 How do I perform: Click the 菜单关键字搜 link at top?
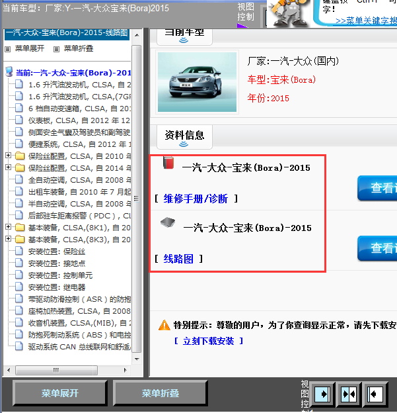pyautogui.click(x=366, y=21)
